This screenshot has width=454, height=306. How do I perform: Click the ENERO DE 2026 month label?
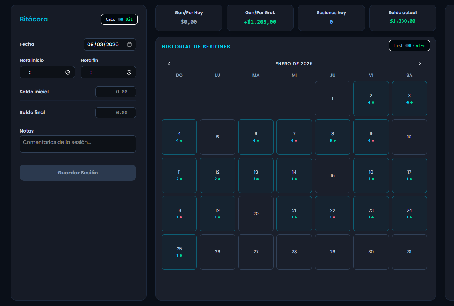[x=294, y=64]
